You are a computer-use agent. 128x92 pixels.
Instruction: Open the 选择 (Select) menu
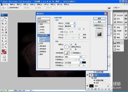coord(33,4)
